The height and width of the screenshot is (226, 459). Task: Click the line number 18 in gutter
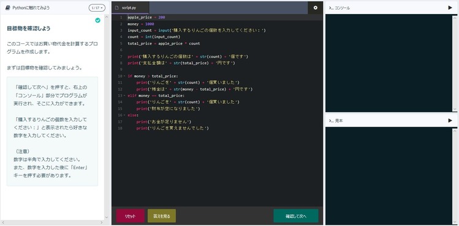[120, 128]
